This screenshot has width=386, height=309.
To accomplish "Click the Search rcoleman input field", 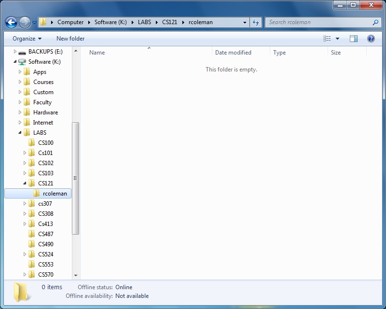I will (318, 22).
